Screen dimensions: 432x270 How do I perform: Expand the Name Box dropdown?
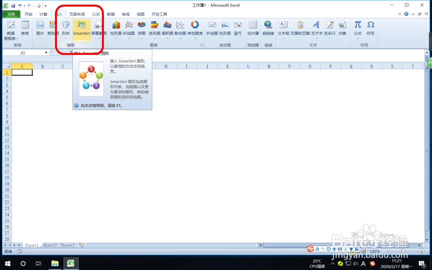[x=46, y=52]
